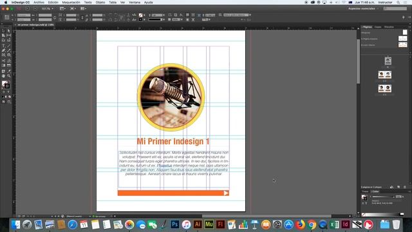
Task: Select the Note tool
Action: (x=3, y=72)
